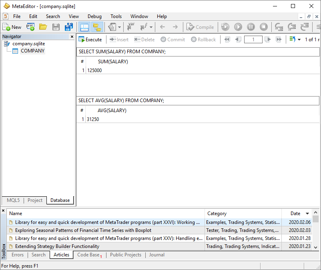321x270 pixels.
Task: Click the Save disk icon
Action: pyautogui.click(x=56, y=27)
